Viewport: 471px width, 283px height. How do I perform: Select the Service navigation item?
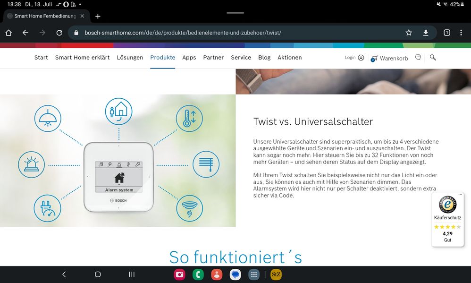[x=241, y=57]
